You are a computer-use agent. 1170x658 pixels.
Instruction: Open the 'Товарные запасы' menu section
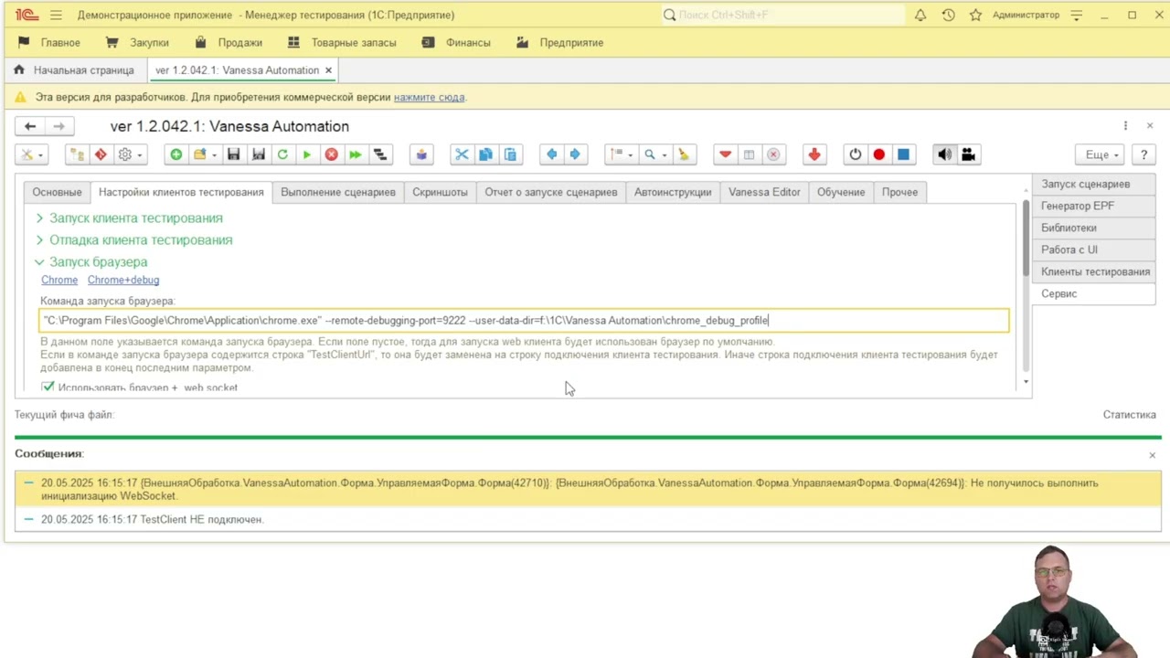[342, 42]
